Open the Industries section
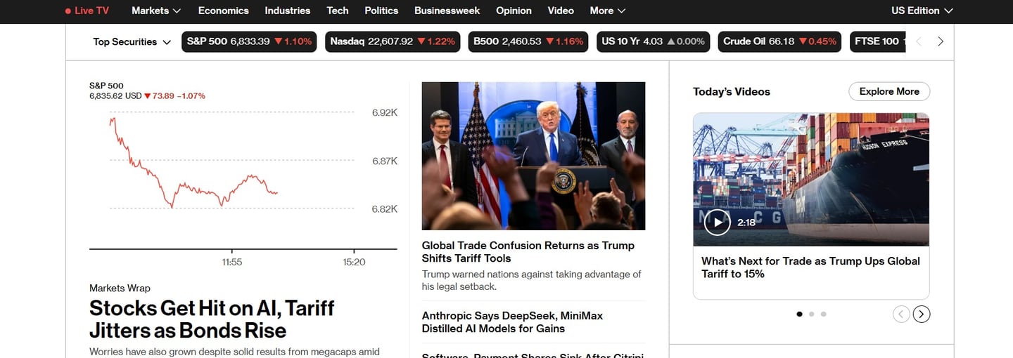This screenshot has height=358, width=1013. pyautogui.click(x=287, y=11)
